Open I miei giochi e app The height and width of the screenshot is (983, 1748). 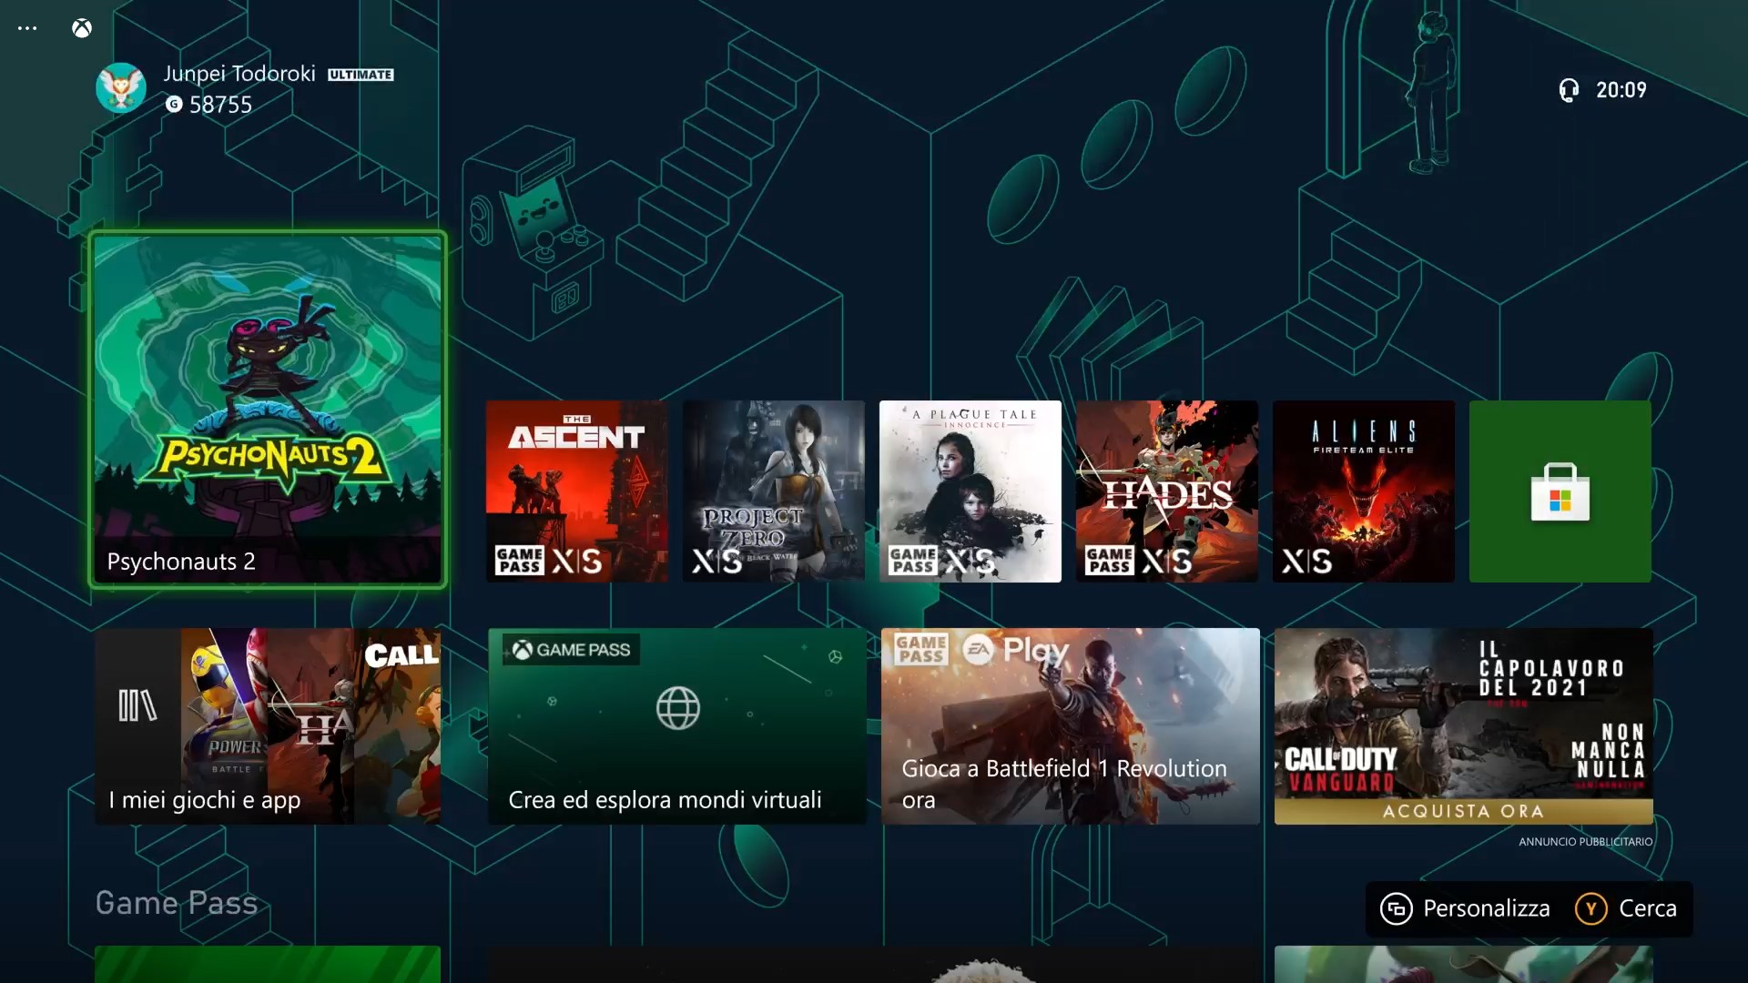pos(268,726)
